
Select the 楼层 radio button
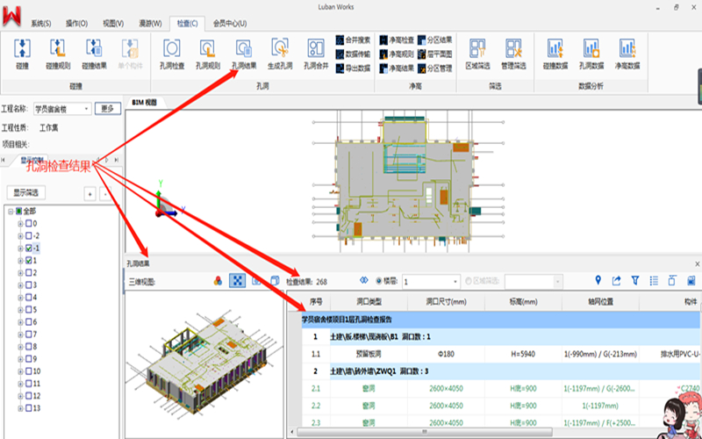[379, 281]
